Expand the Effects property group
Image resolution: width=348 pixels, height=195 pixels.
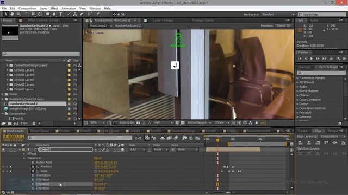tap(24, 154)
